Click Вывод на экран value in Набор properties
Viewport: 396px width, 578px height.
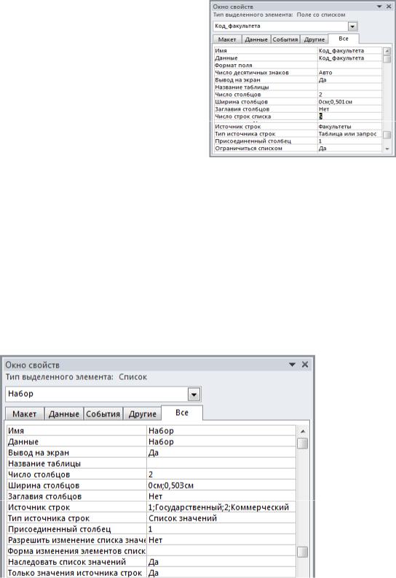coord(221,453)
